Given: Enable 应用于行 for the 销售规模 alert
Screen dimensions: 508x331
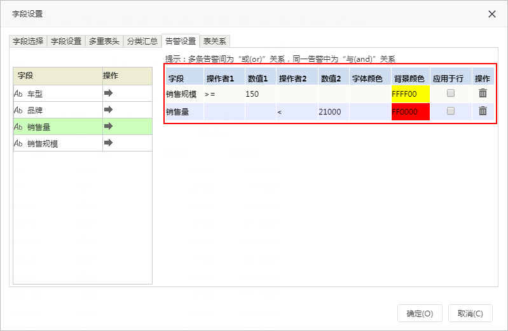Looking at the screenshot, I should [450, 93].
